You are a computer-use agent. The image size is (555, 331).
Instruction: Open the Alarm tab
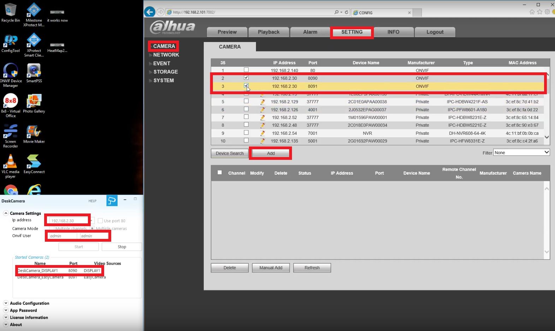(310, 32)
